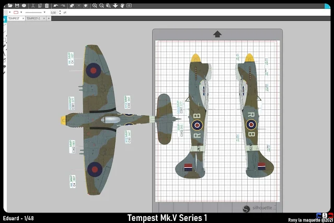Viewport: 334px width, 223px height.
Task: Click the cutting mat feed-direction arrow
Action: tap(217, 34)
